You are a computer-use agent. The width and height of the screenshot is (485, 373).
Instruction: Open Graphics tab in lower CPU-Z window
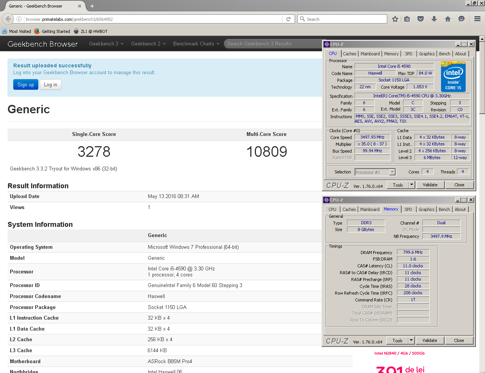click(427, 209)
